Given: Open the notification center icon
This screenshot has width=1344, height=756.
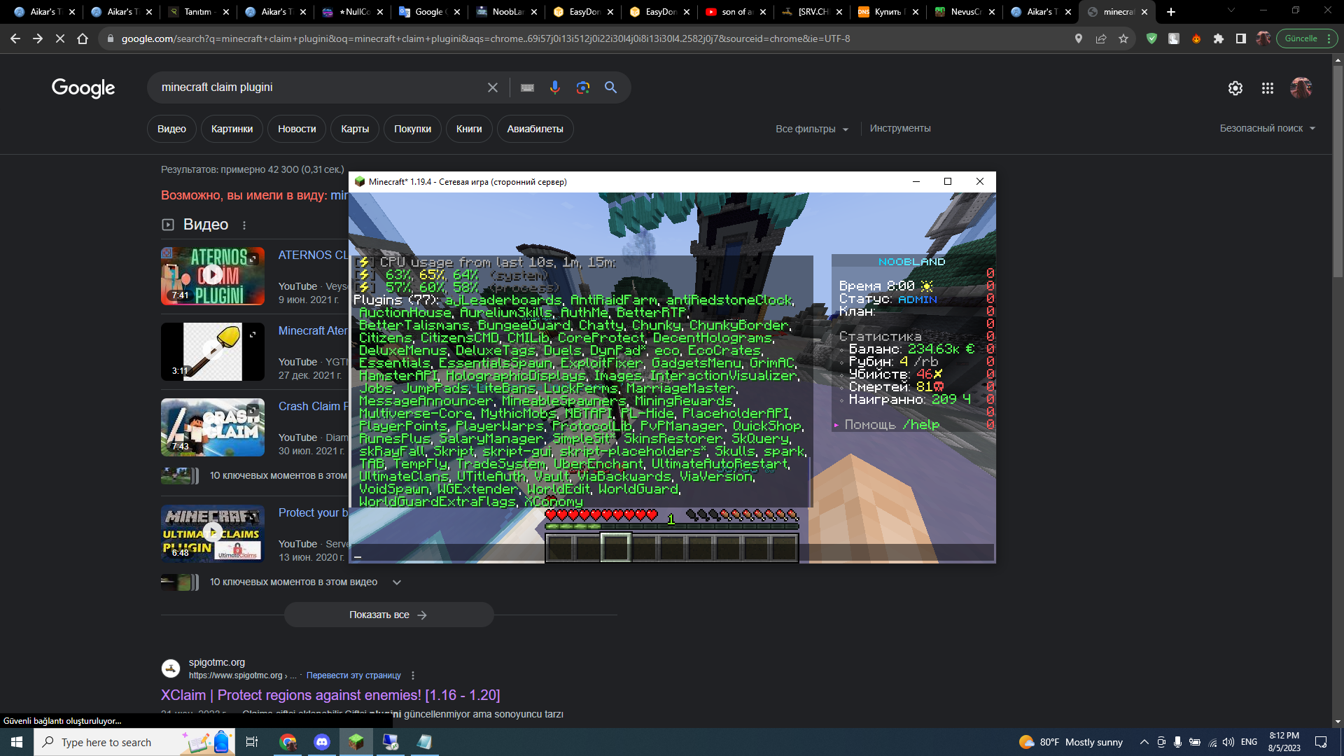Looking at the screenshot, I should coord(1321,742).
